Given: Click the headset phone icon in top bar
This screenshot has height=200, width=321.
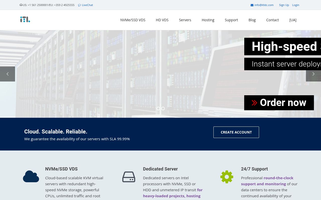Looking at the screenshot, I should pos(21,5).
